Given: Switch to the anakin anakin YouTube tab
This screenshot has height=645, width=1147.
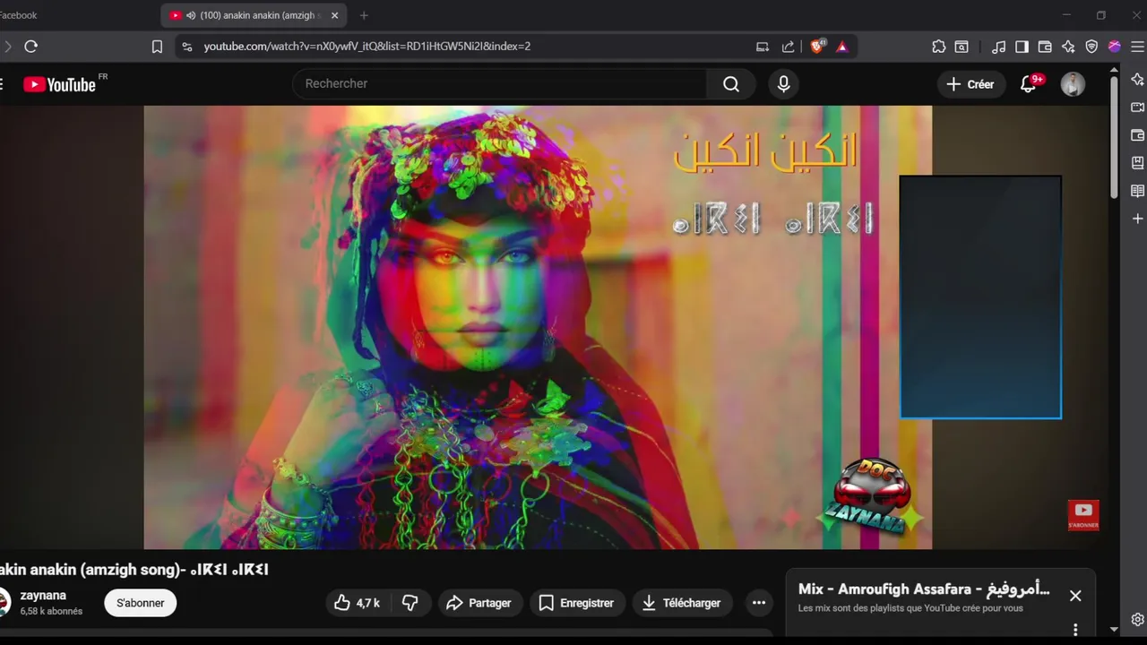Looking at the screenshot, I should pos(254,15).
